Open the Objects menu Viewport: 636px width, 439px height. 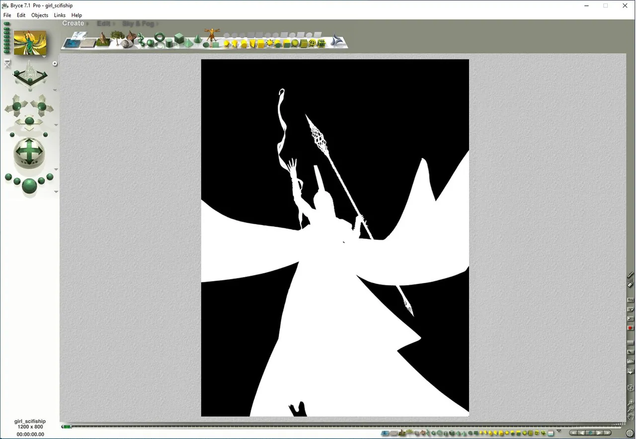pos(40,15)
